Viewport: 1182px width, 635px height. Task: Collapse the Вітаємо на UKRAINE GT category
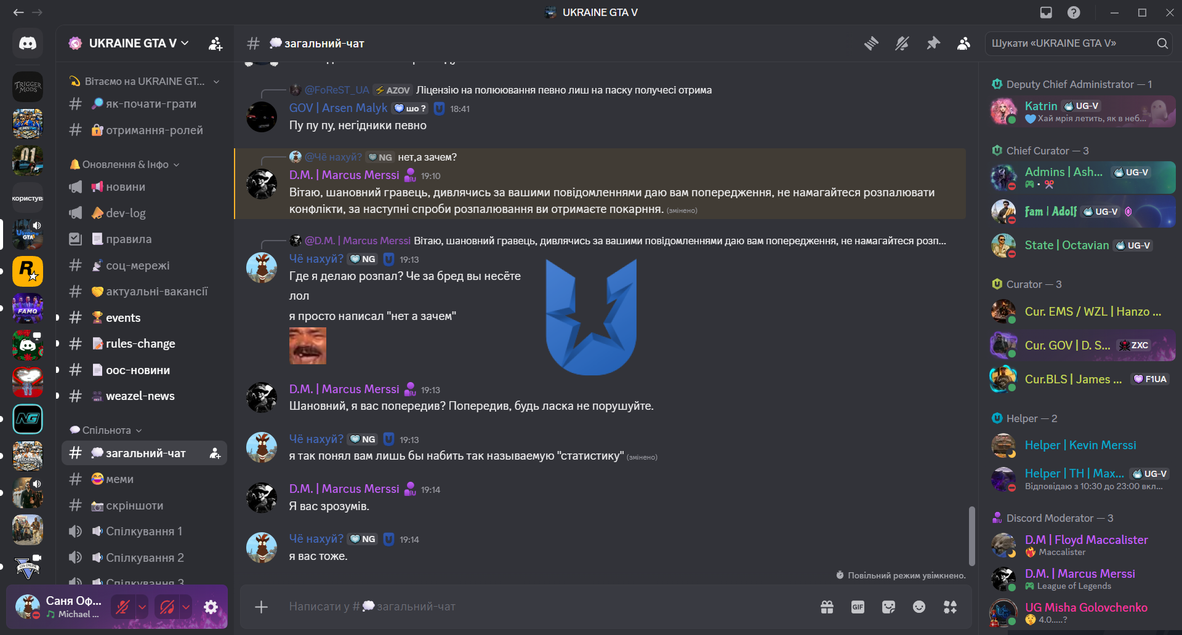[145, 81]
